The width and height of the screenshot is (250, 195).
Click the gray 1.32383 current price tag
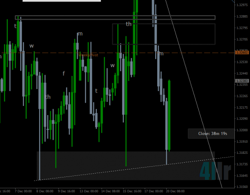coord(242,81)
